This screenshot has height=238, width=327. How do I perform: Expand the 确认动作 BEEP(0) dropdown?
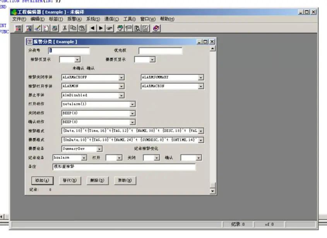tap(132, 122)
